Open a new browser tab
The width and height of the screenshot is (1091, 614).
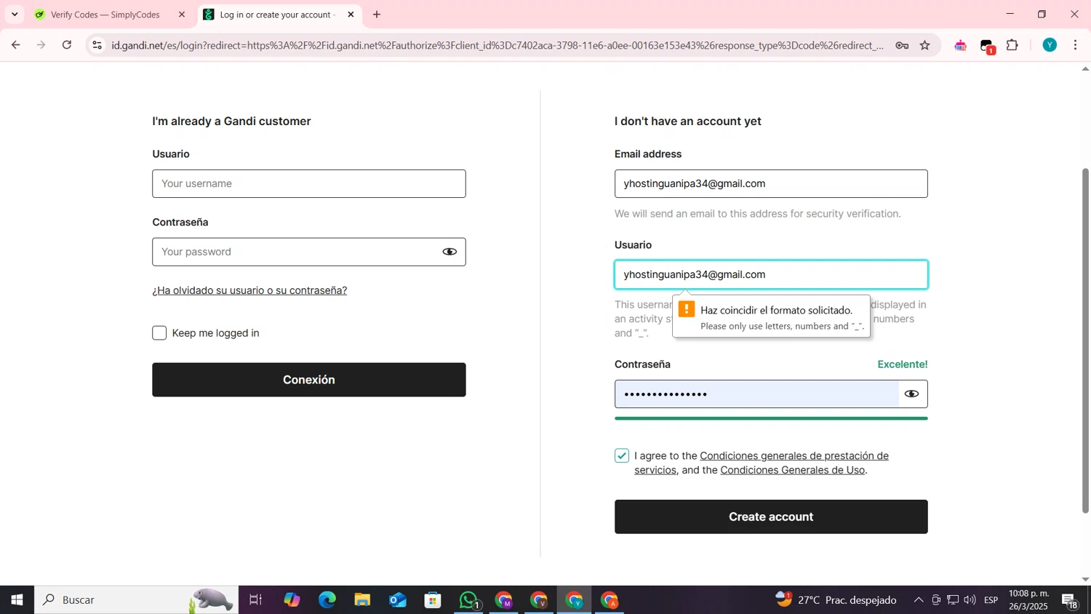click(377, 15)
